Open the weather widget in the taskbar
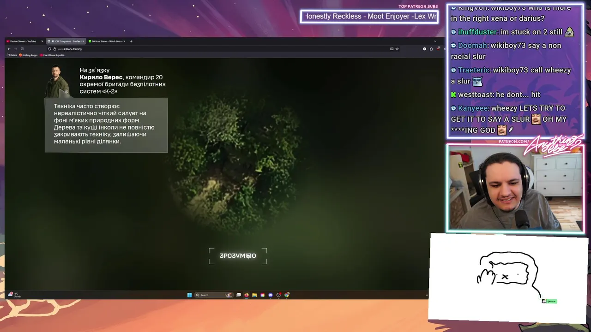The width and height of the screenshot is (591, 332). coord(14,295)
